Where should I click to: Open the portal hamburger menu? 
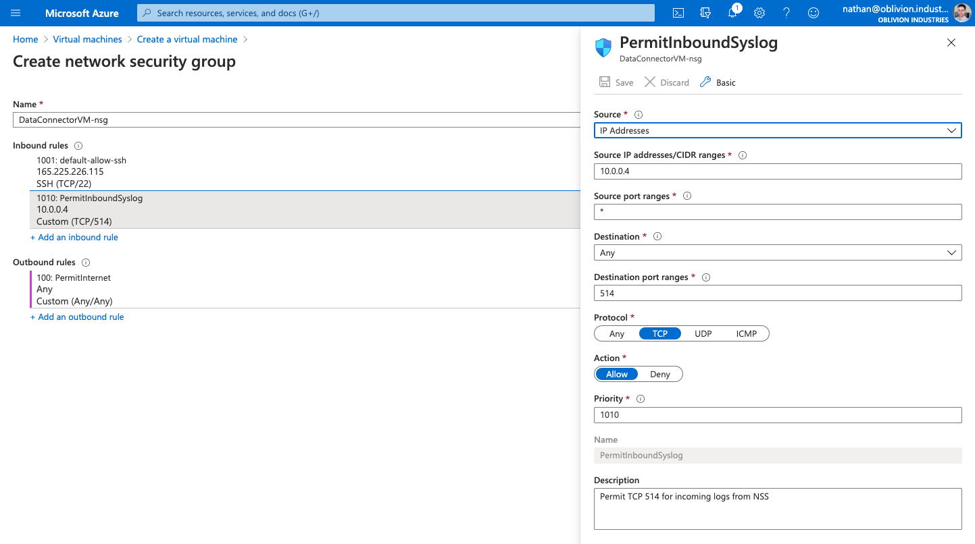click(16, 13)
